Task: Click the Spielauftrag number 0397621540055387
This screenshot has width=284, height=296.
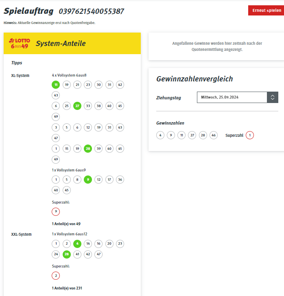Action: click(x=91, y=11)
